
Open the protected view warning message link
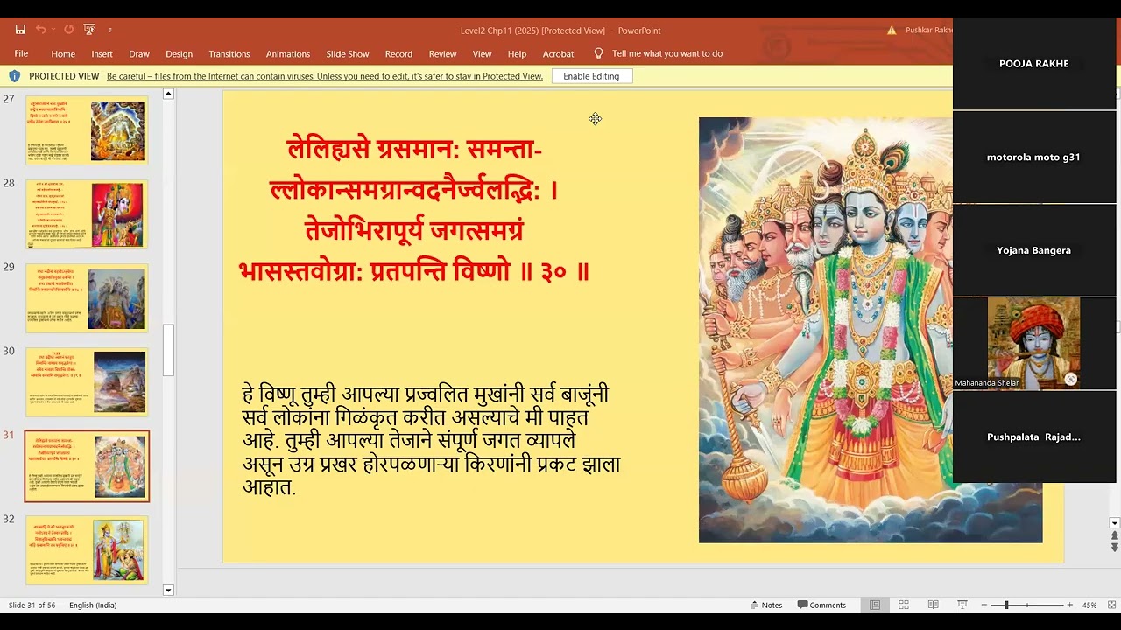click(325, 76)
